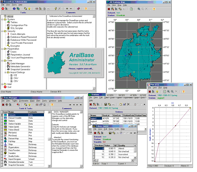The image size is (197, 172).
Task: Click last-record arrow in Values (auto) toolbar
Action: click(135, 133)
